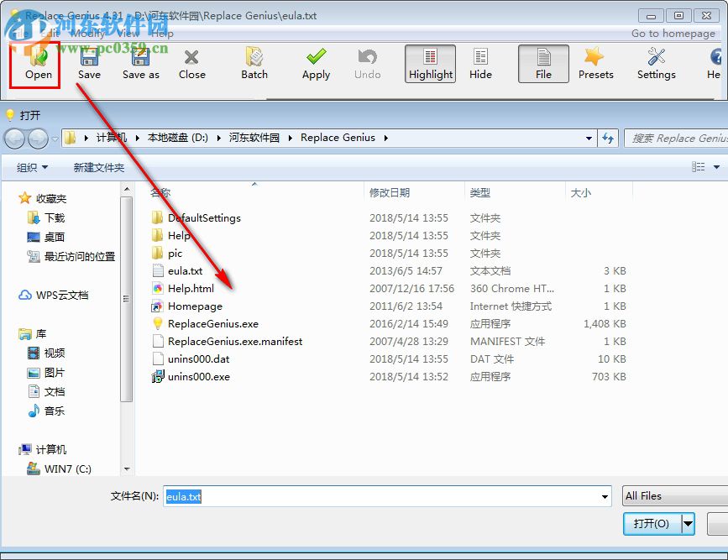
Task: Select 音乐 library
Action: (54, 411)
